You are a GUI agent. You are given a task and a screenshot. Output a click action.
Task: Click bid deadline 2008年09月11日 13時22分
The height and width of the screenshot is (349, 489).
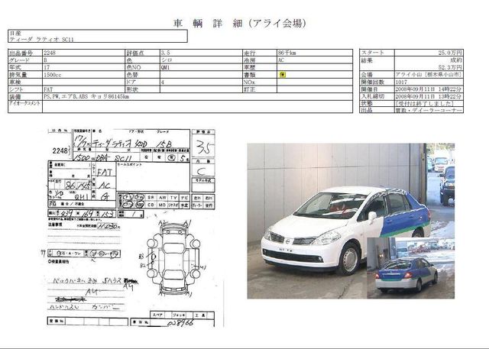pos(429,96)
